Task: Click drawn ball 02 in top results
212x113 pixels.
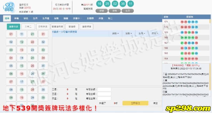Action: tap(115, 4)
